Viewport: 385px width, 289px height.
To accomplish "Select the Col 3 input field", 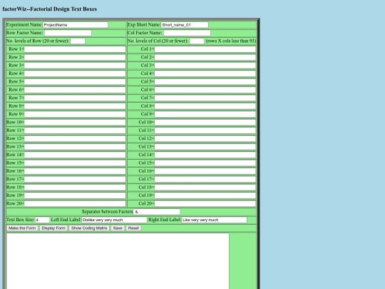I will (205, 66).
